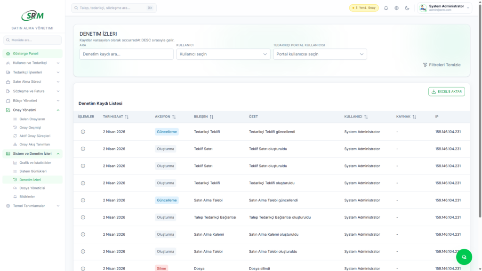Click Filtreleri Temizle link

[x=442, y=65]
